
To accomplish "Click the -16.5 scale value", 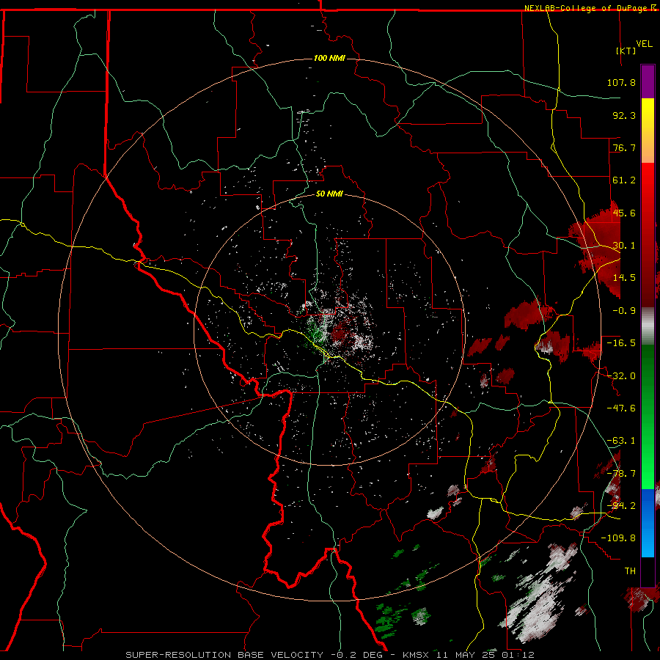I will [x=621, y=343].
